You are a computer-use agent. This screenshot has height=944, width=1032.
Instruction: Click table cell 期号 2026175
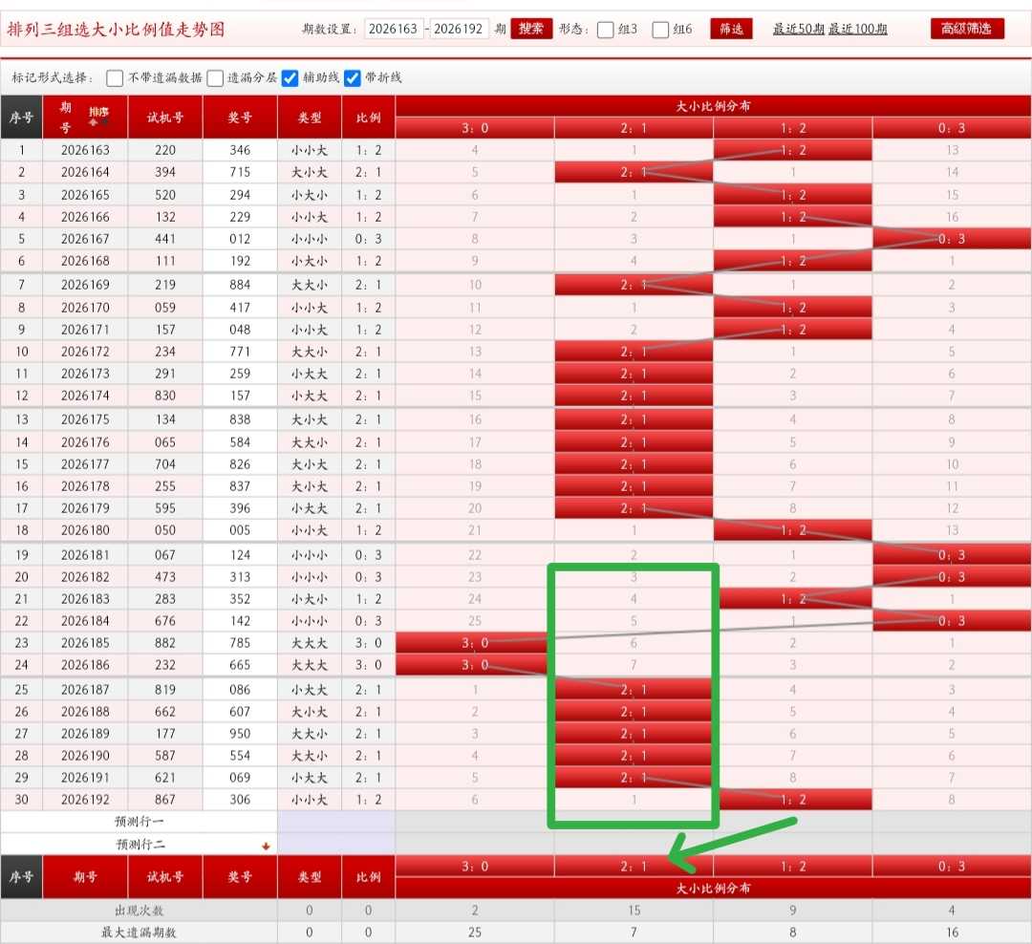[86, 419]
